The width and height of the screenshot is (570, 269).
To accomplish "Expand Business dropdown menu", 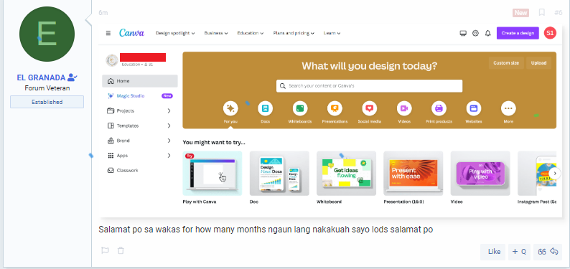I will coord(216,33).
